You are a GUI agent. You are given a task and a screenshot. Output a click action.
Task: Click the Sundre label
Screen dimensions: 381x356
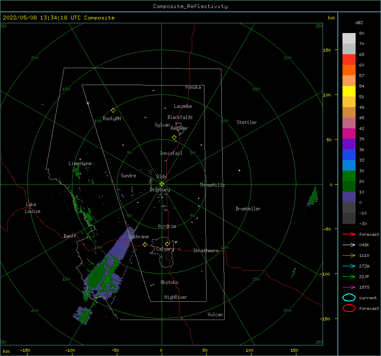pyautogui.click(x=128, y=175)
